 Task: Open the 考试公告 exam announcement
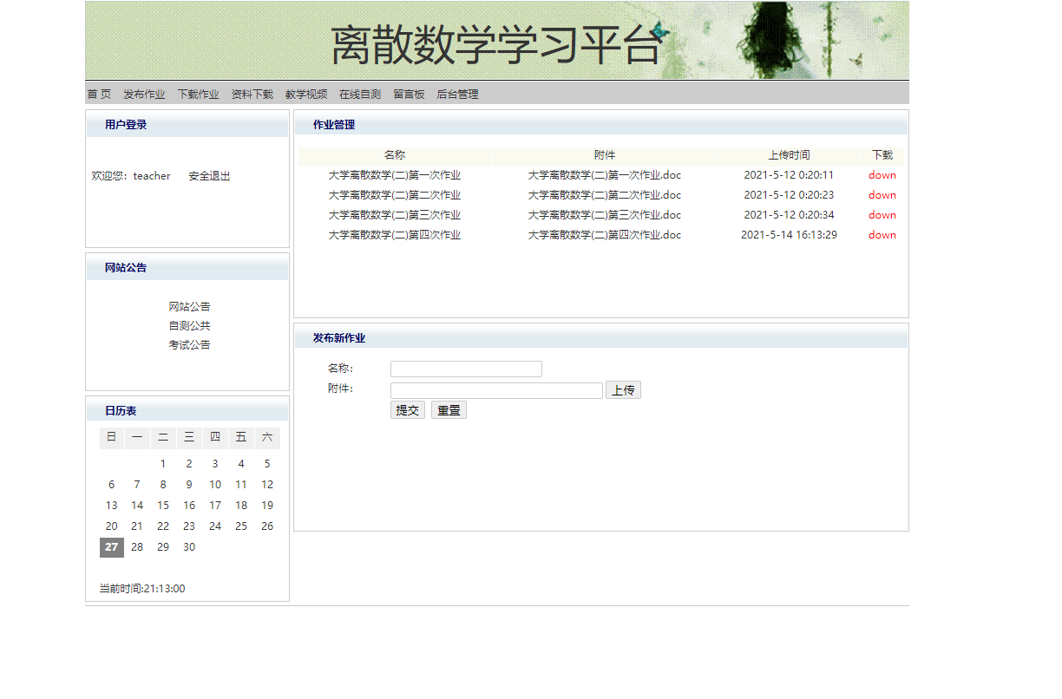(190, 344)
